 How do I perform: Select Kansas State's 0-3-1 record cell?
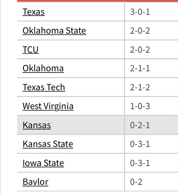coord(140,144)
